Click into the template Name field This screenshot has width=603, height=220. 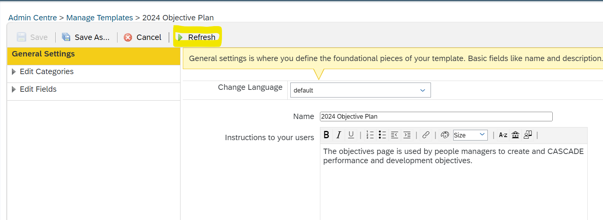pyautogui.click(x=436, y=116)
